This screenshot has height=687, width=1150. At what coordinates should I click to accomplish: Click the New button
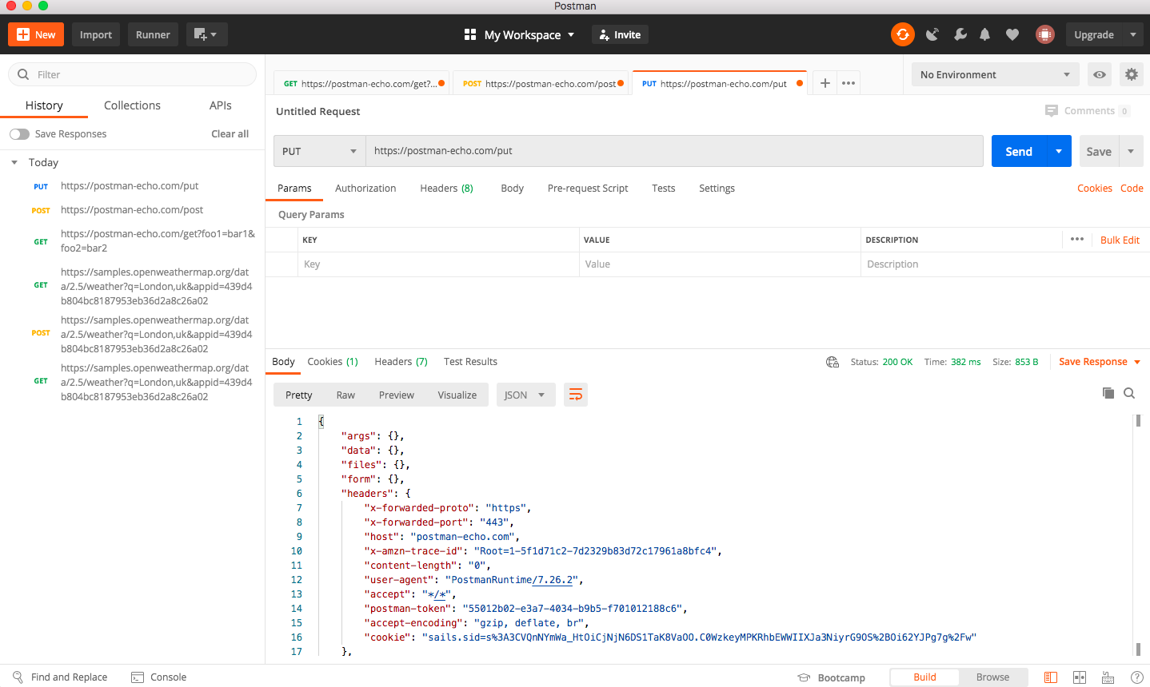click(36, 34)
